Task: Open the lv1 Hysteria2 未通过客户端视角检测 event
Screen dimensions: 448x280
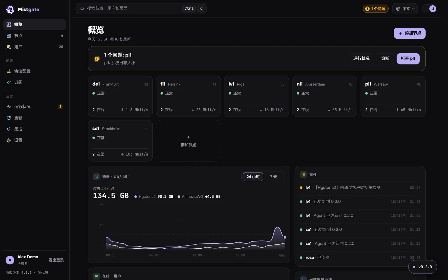Action: 360,188
